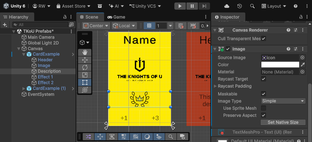312x142 pixels.
Task: Select the Move tool in the Scene toolbar
Action: click(85, 60)
